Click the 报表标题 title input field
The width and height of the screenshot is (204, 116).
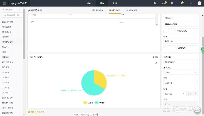180,62
